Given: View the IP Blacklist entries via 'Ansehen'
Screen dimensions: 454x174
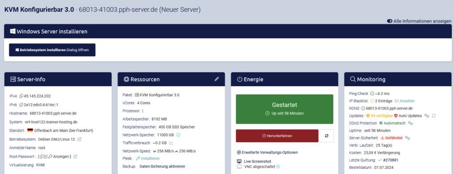Looking at the screenshot, I should click(x=405, y=101).
